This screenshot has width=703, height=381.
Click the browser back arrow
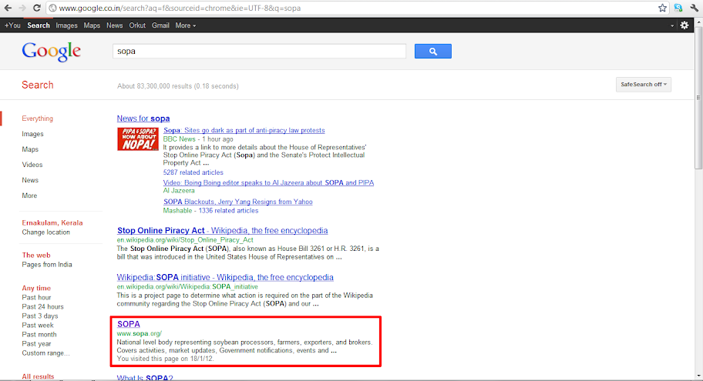(x=8, y=8)
